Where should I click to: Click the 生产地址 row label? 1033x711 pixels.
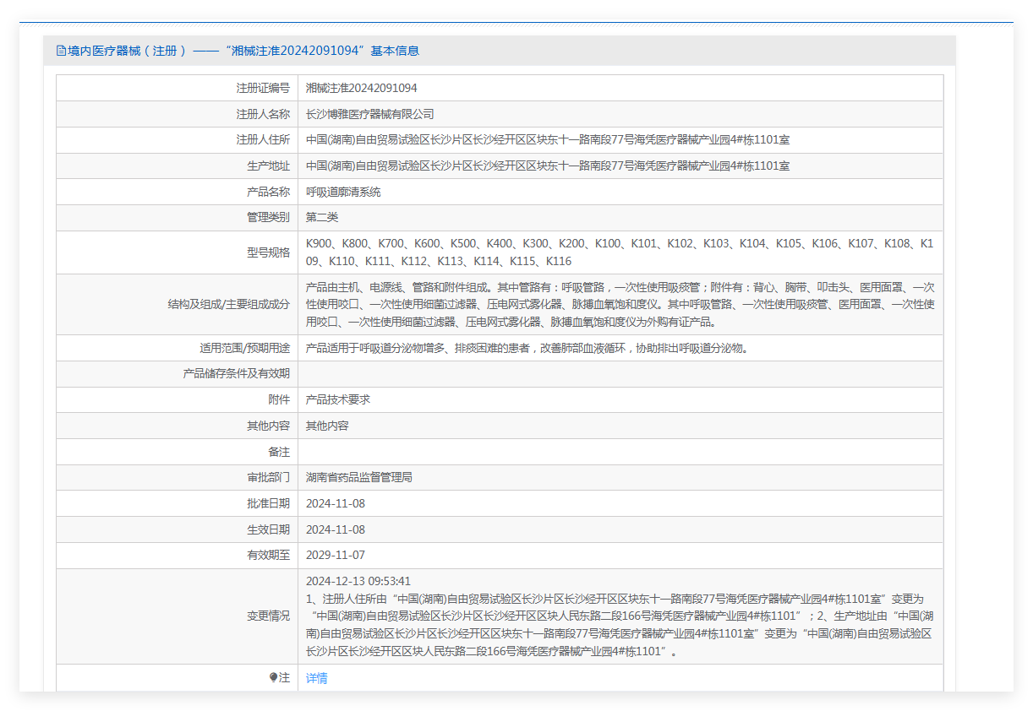coord(268,166)
